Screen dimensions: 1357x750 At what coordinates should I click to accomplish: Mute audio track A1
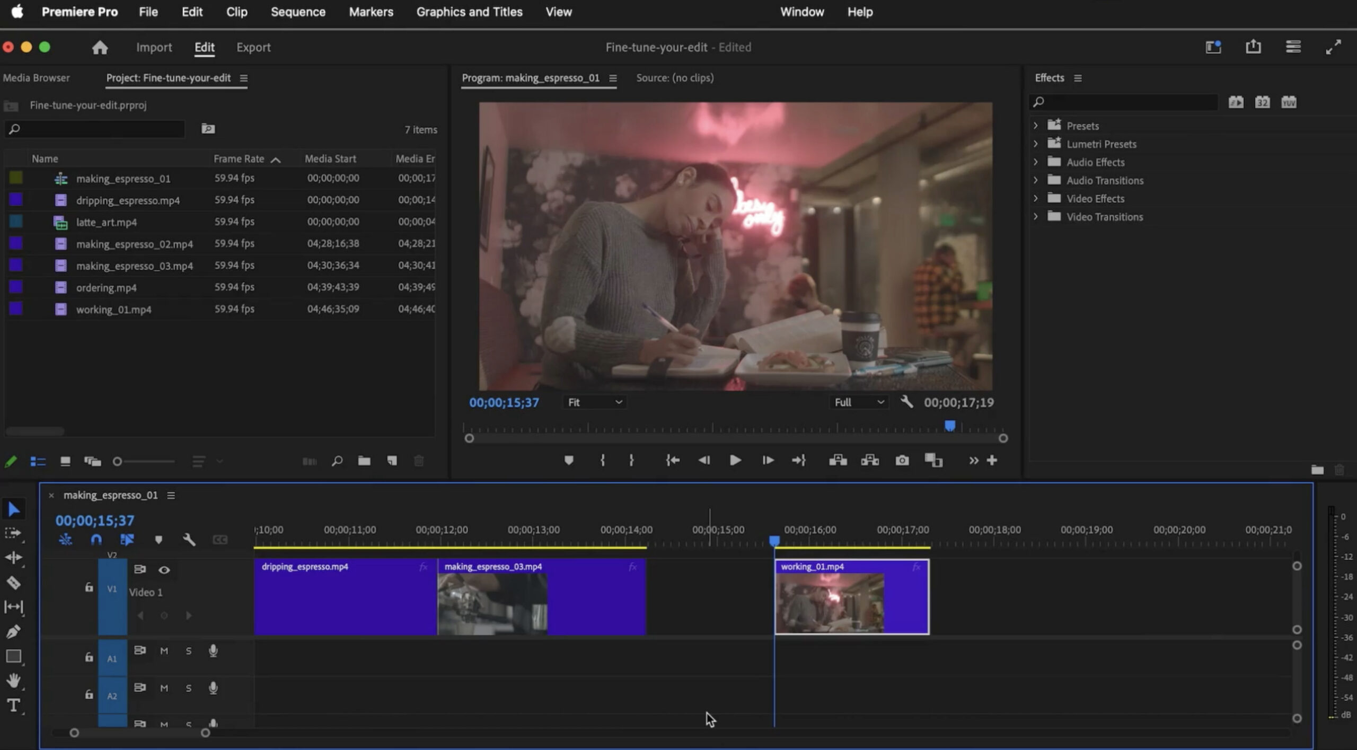tap(164, 651)
